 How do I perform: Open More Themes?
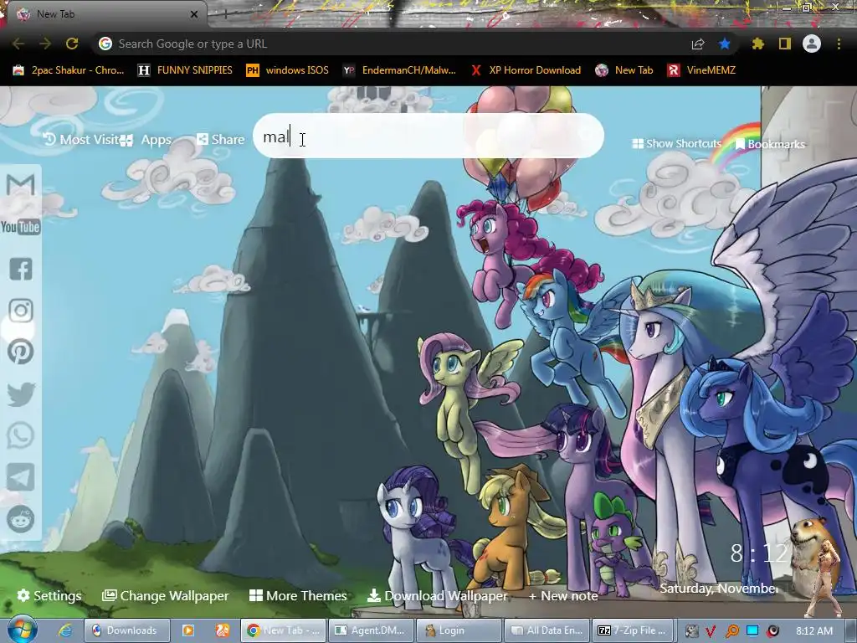(298, 595)
